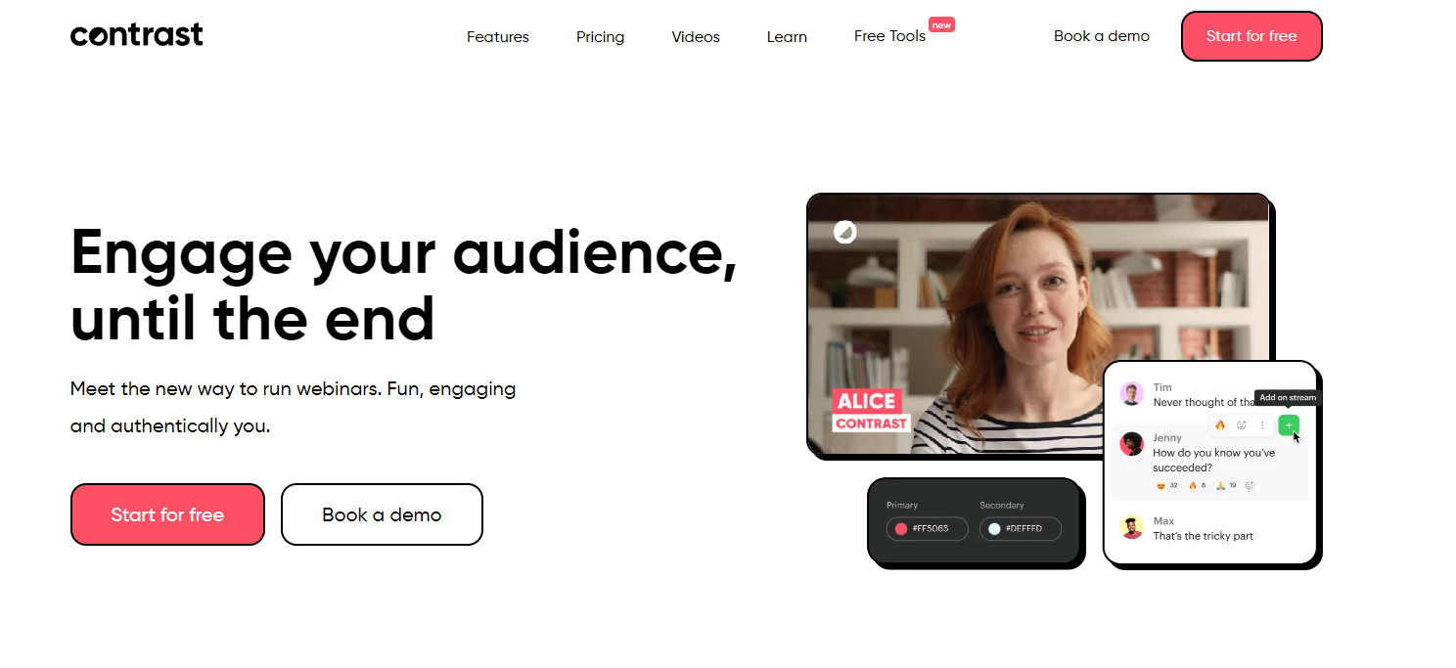1456x668 pixels.
Task: Click the green Add on stream plus icon
Action: tap(1289, 425)
